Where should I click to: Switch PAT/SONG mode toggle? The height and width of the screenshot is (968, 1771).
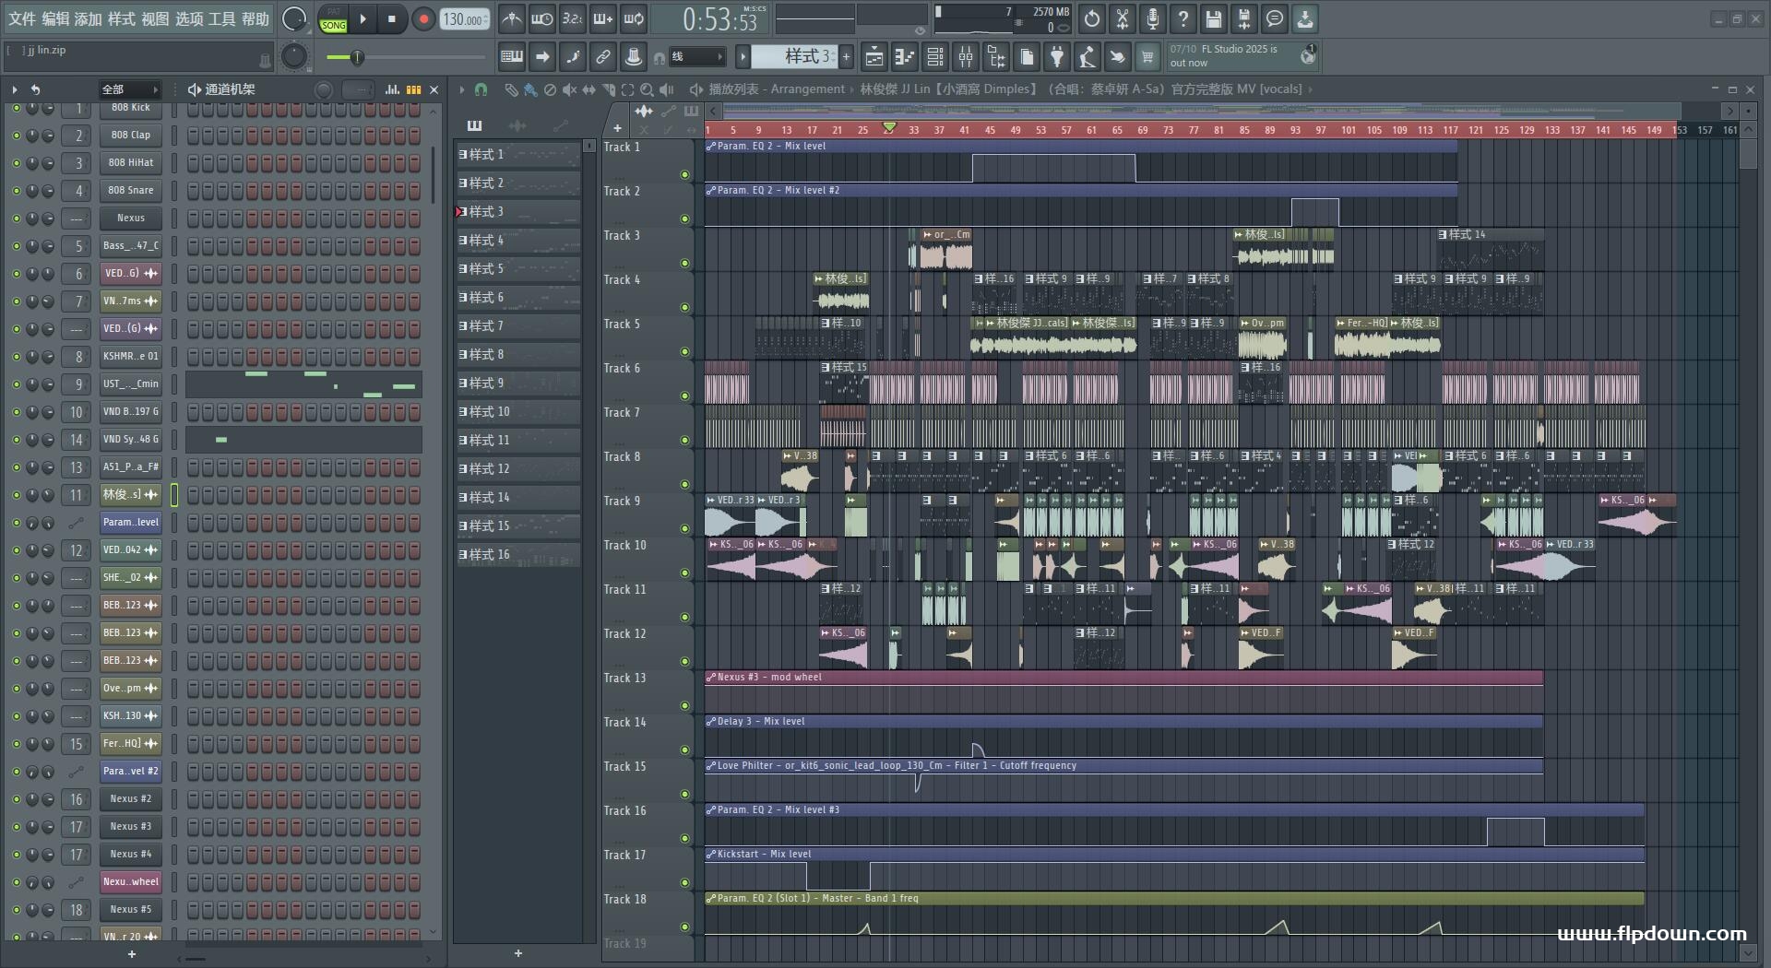pos(333,19)
